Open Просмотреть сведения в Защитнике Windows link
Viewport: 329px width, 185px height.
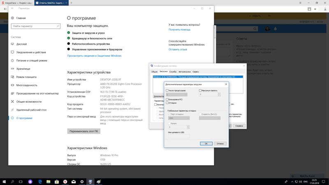pyautogui.click(x=94, y=56)
